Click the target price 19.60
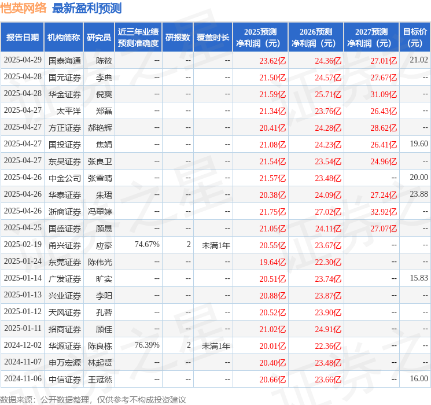 tap(419, 143)
